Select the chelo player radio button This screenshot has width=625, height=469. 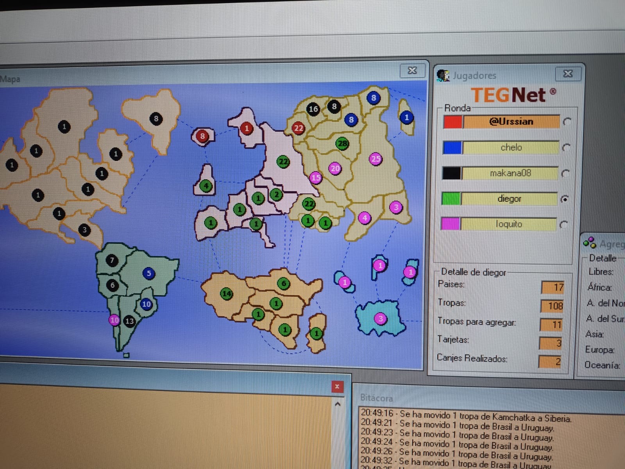(566, 148)
